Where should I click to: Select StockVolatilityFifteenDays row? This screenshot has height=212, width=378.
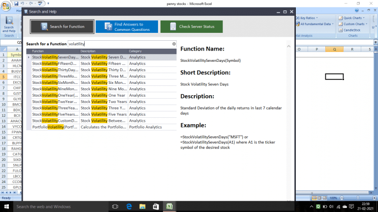[101, 63]
